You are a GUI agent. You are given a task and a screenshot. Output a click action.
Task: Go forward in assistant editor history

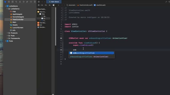tap(64, 5)
